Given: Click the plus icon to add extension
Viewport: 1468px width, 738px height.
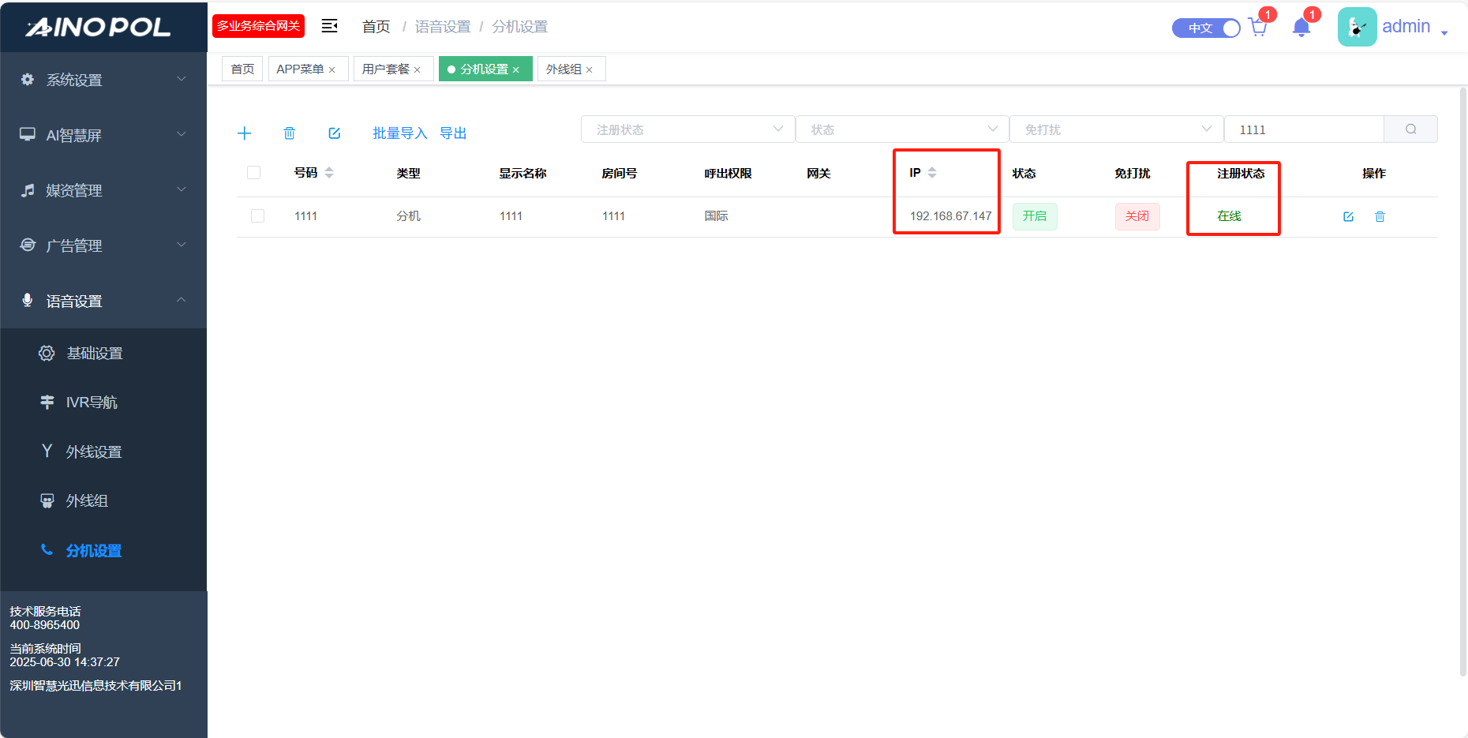Looking at the screenshot, I should pyautogui.click(x=245, y=133).
